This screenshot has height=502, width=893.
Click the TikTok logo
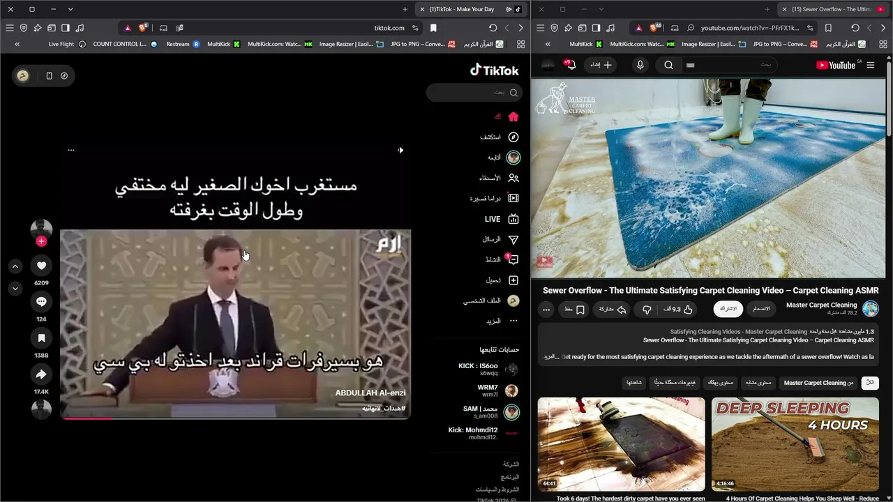[495, 70]
